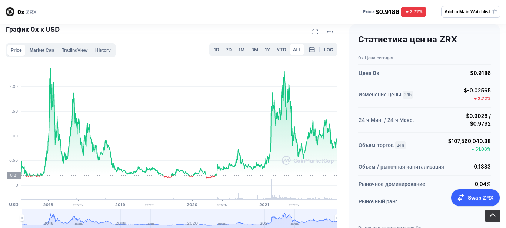Viewport: 506px width, 228px height.
Task: Click the 0x Цена сегодня subtitle
Action: (376, 58)
